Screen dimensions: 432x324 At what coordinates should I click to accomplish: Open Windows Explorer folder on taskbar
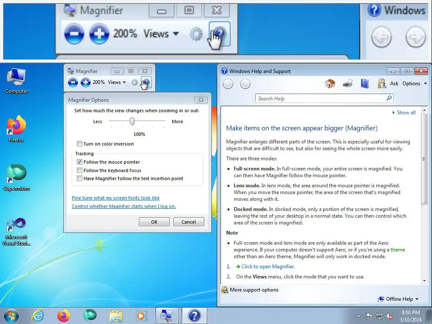[116, 316]
